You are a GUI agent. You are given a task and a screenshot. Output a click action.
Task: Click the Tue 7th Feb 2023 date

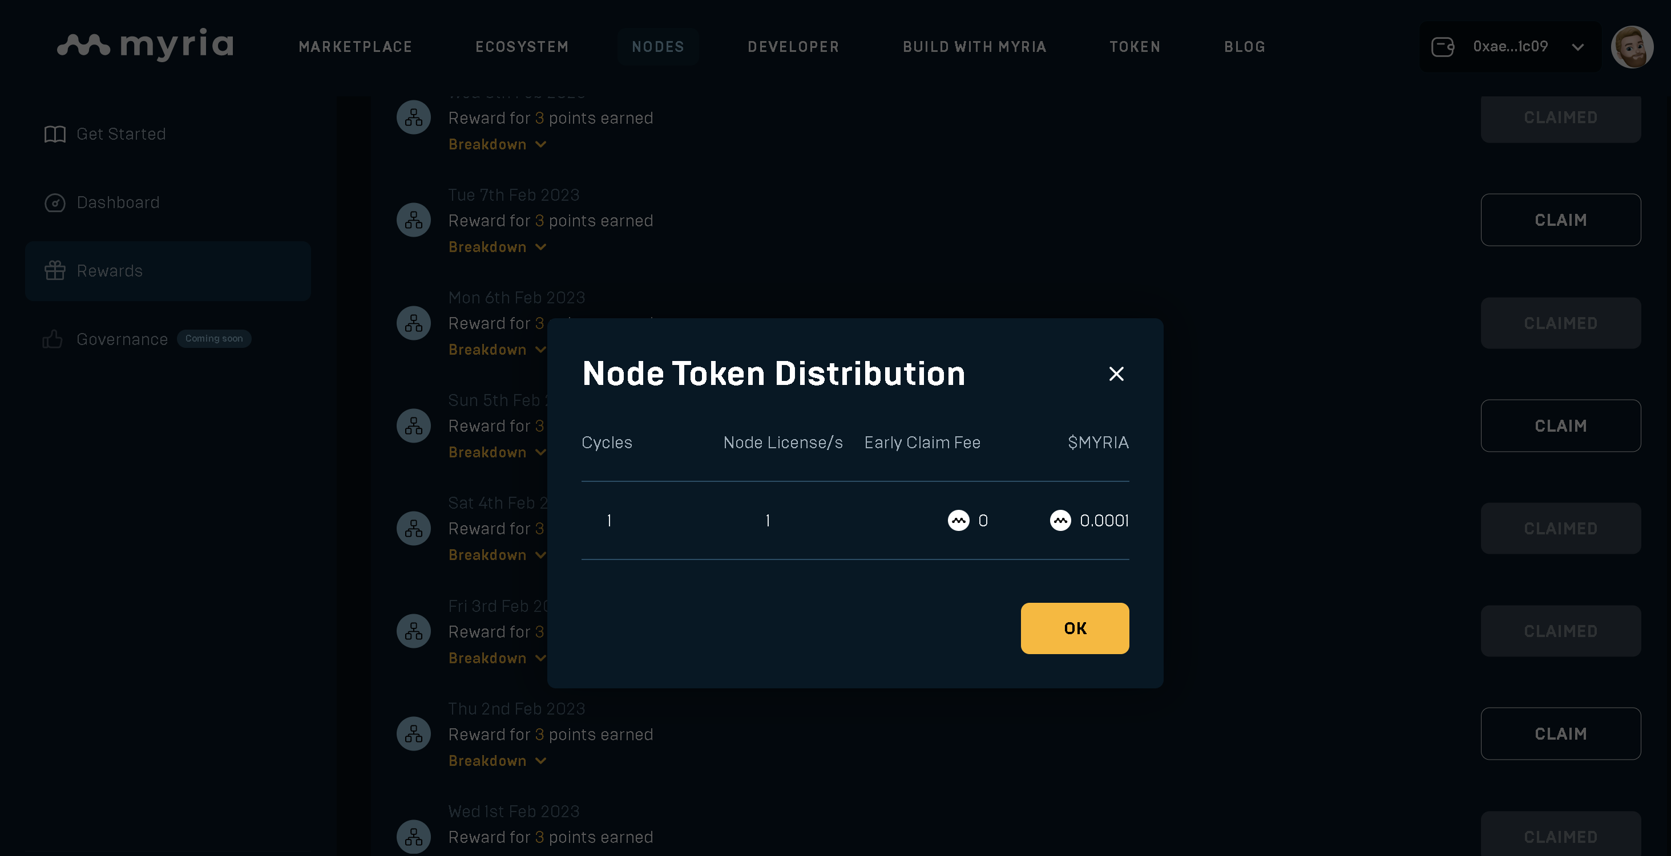coord(514,195)
